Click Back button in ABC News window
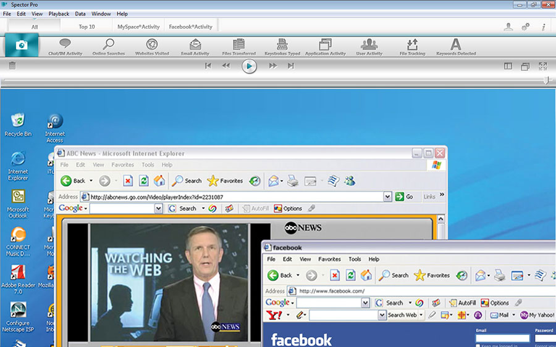This screenshot has width=556, height=347. pyautogui.click(x=73, y=181)
